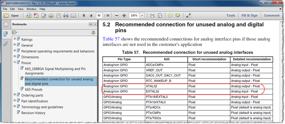
Task: Click the cloud upload icon
Action: click(x=51, y=16)
